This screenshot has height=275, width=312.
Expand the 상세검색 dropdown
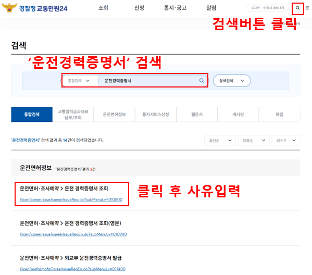tap(232, 81)
